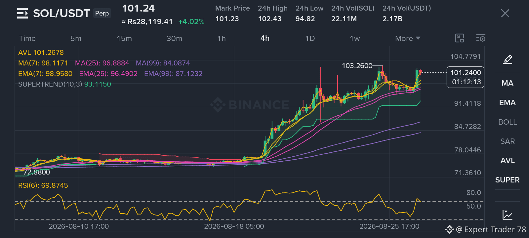Switch to the Time chart tab

tap(27, 38)
